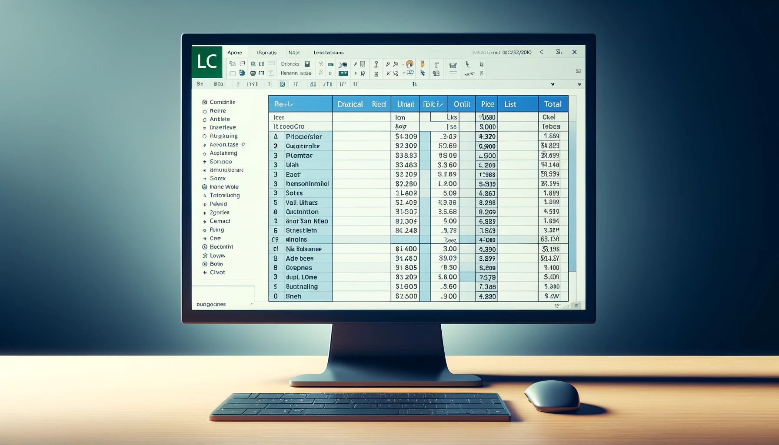Select the Totoniluchg sidebar item
779x445 pixels.
pos(225,196)
